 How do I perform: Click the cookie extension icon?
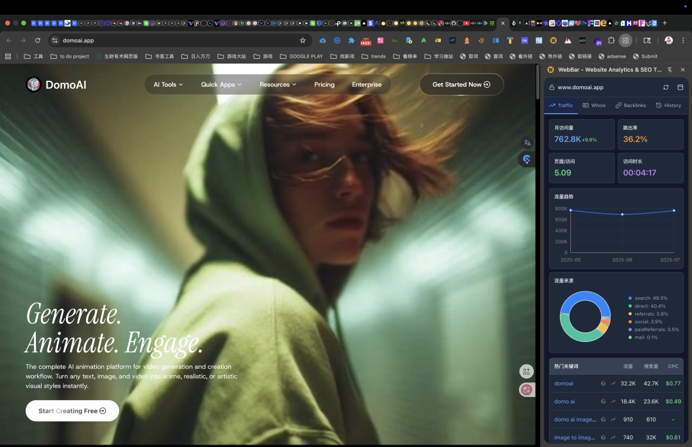click(481, 40)
